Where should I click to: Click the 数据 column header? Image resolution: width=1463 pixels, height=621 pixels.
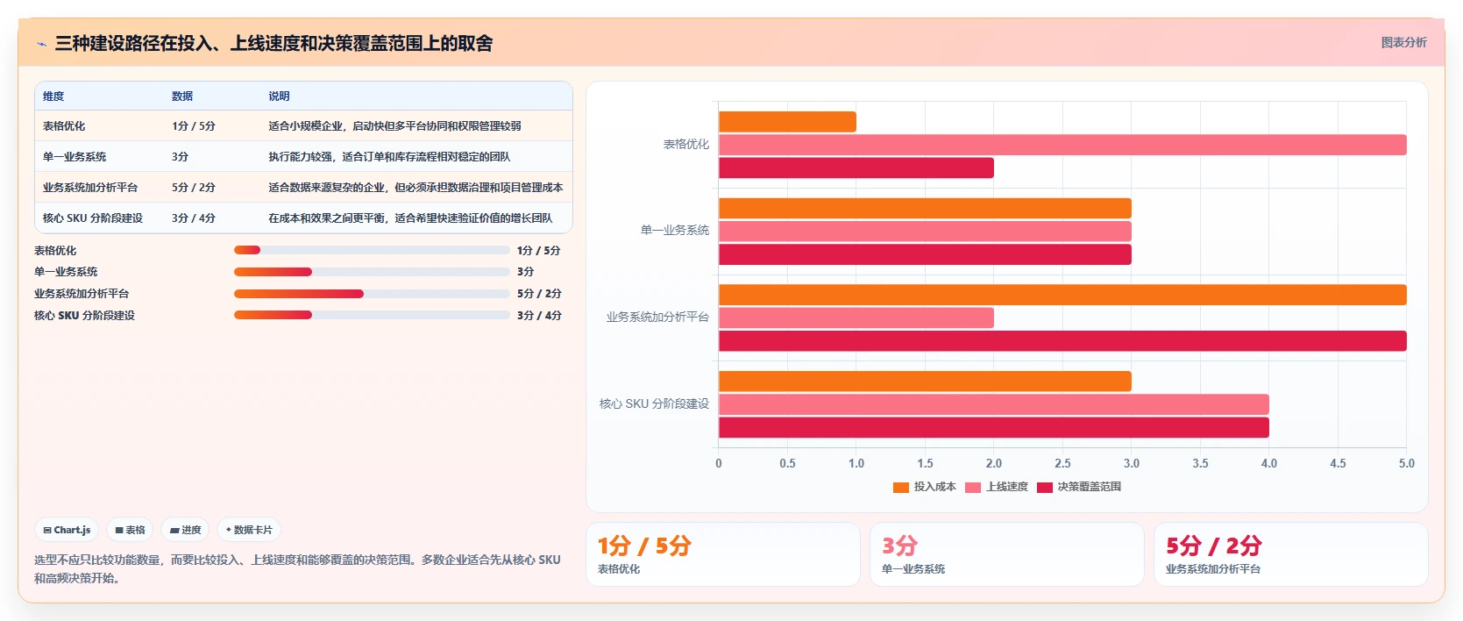(x=182, y=96)
